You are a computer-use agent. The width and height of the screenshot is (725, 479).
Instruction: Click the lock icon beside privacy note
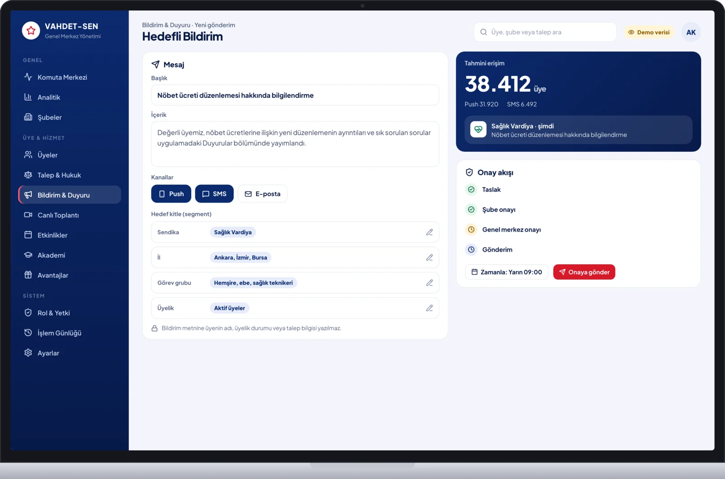(155, 328)
